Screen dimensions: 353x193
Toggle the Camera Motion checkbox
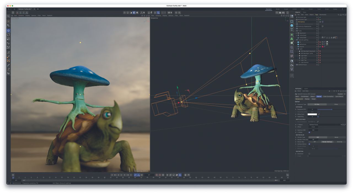click(309, 144)
